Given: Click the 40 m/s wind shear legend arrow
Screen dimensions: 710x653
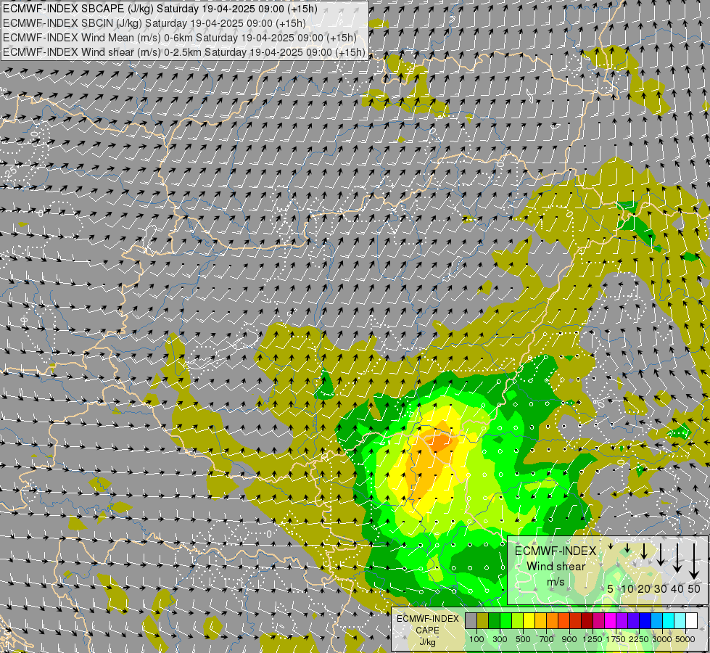Looking at the screenshot, I should click(677, 558).
